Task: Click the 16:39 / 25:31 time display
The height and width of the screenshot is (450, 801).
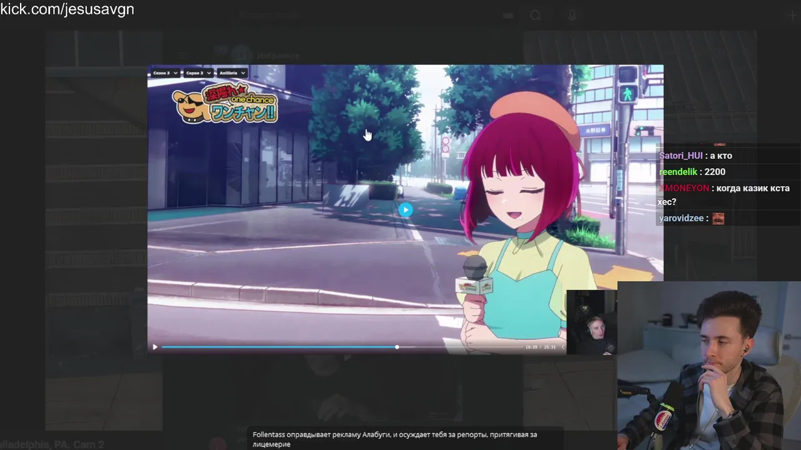Action: pyautogui.click(x=540, y=347)
